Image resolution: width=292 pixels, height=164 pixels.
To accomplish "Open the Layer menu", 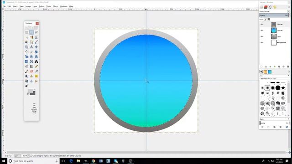I will [35, 6].
